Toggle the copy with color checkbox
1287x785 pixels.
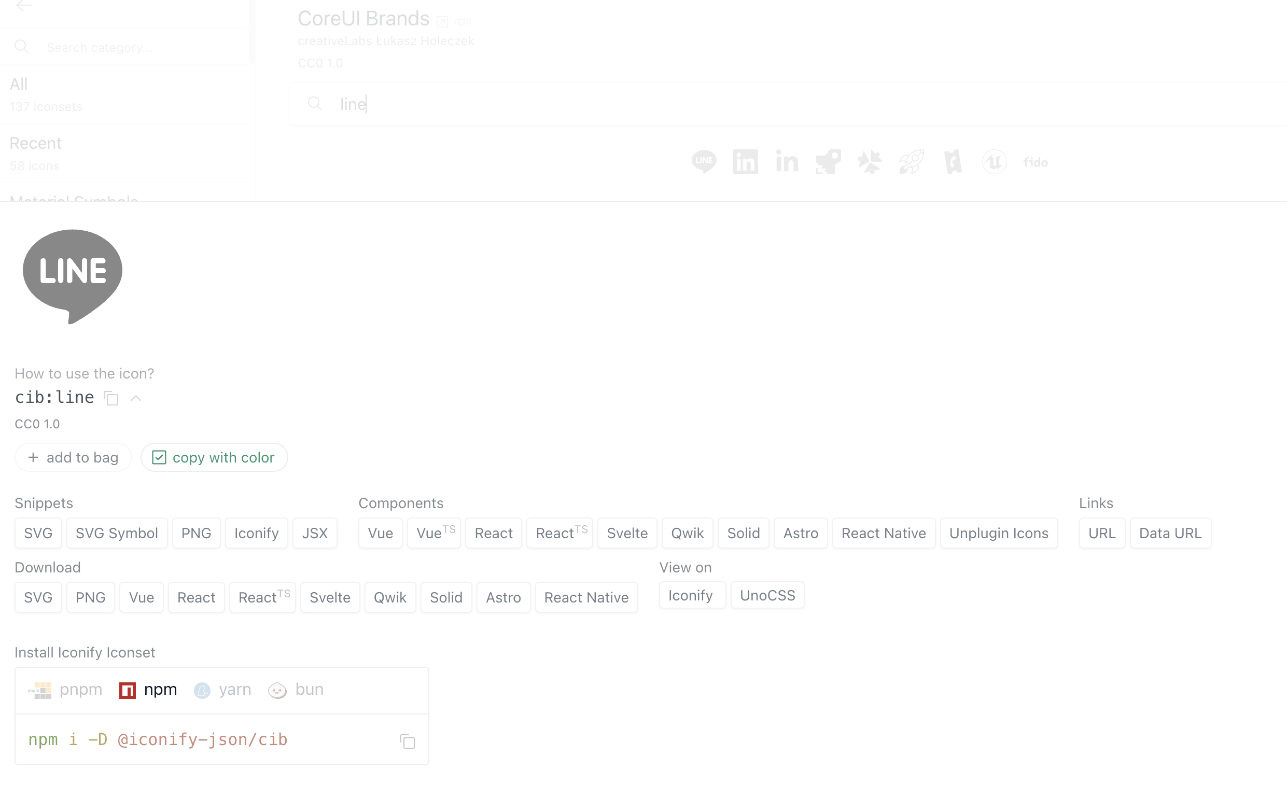coord(159,457)
